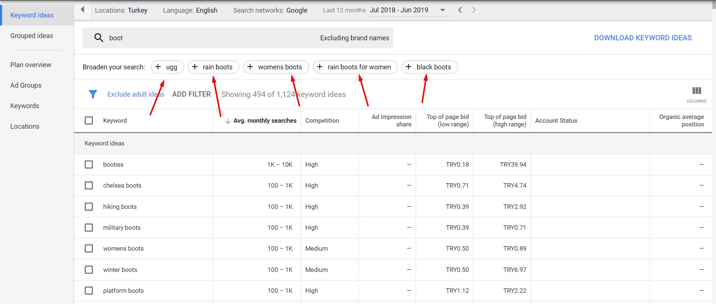Click the Exclude adult ideas filter
Screen dimensions: 716x304
pyautogui.click(x=136, y=94)
